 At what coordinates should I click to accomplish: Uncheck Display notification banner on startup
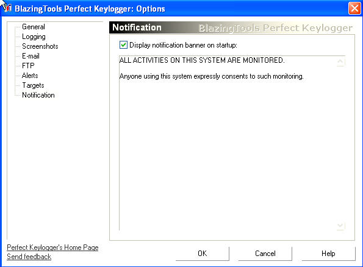123,45
